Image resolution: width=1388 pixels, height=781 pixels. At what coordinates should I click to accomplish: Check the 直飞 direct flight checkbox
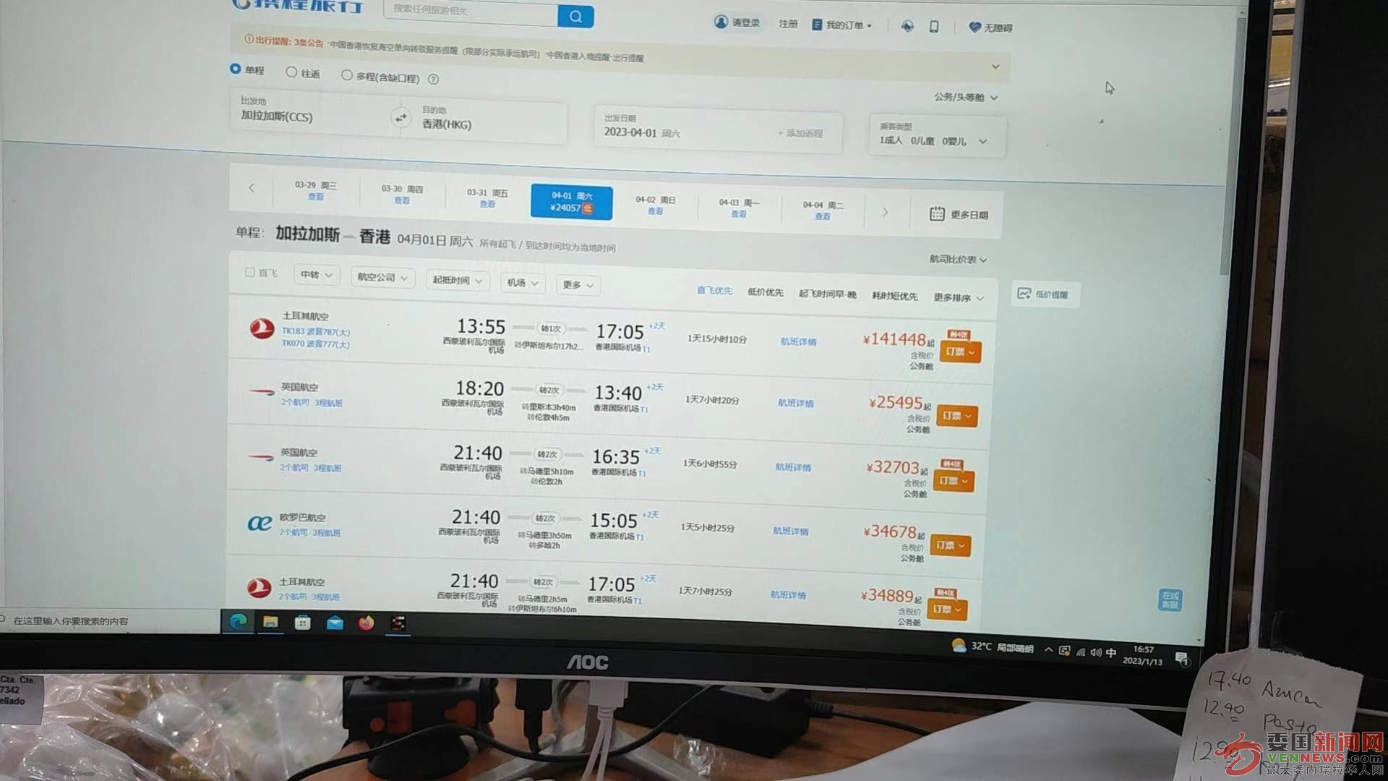pos(250,272)
